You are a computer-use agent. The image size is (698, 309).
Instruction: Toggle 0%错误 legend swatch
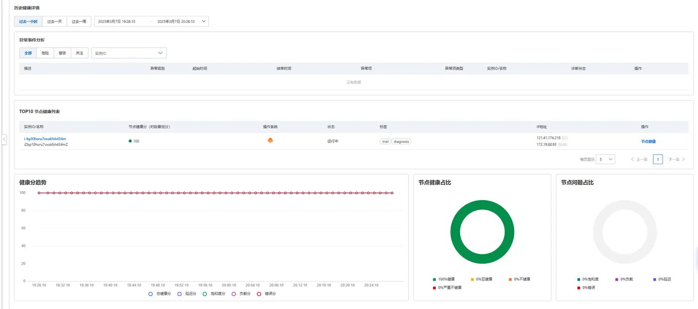pos(578,288)
